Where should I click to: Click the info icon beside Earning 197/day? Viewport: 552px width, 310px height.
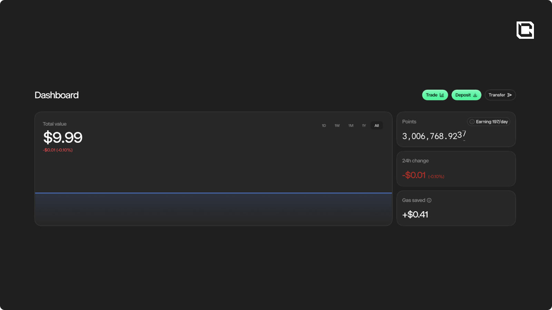pos(472,122)
